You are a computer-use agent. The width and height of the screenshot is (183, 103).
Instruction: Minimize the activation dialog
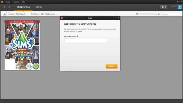115,18
